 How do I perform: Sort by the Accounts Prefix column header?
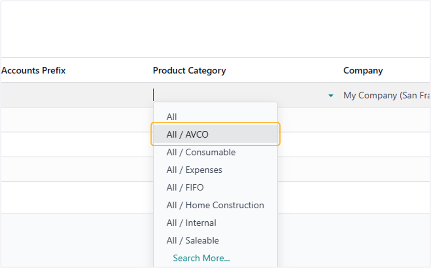click(x=33, y=70)
